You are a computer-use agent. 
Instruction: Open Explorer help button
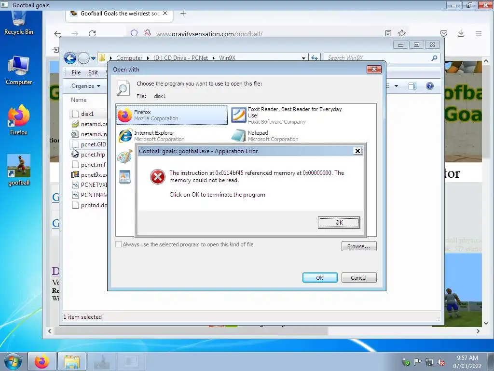click(x=430, y=86)
